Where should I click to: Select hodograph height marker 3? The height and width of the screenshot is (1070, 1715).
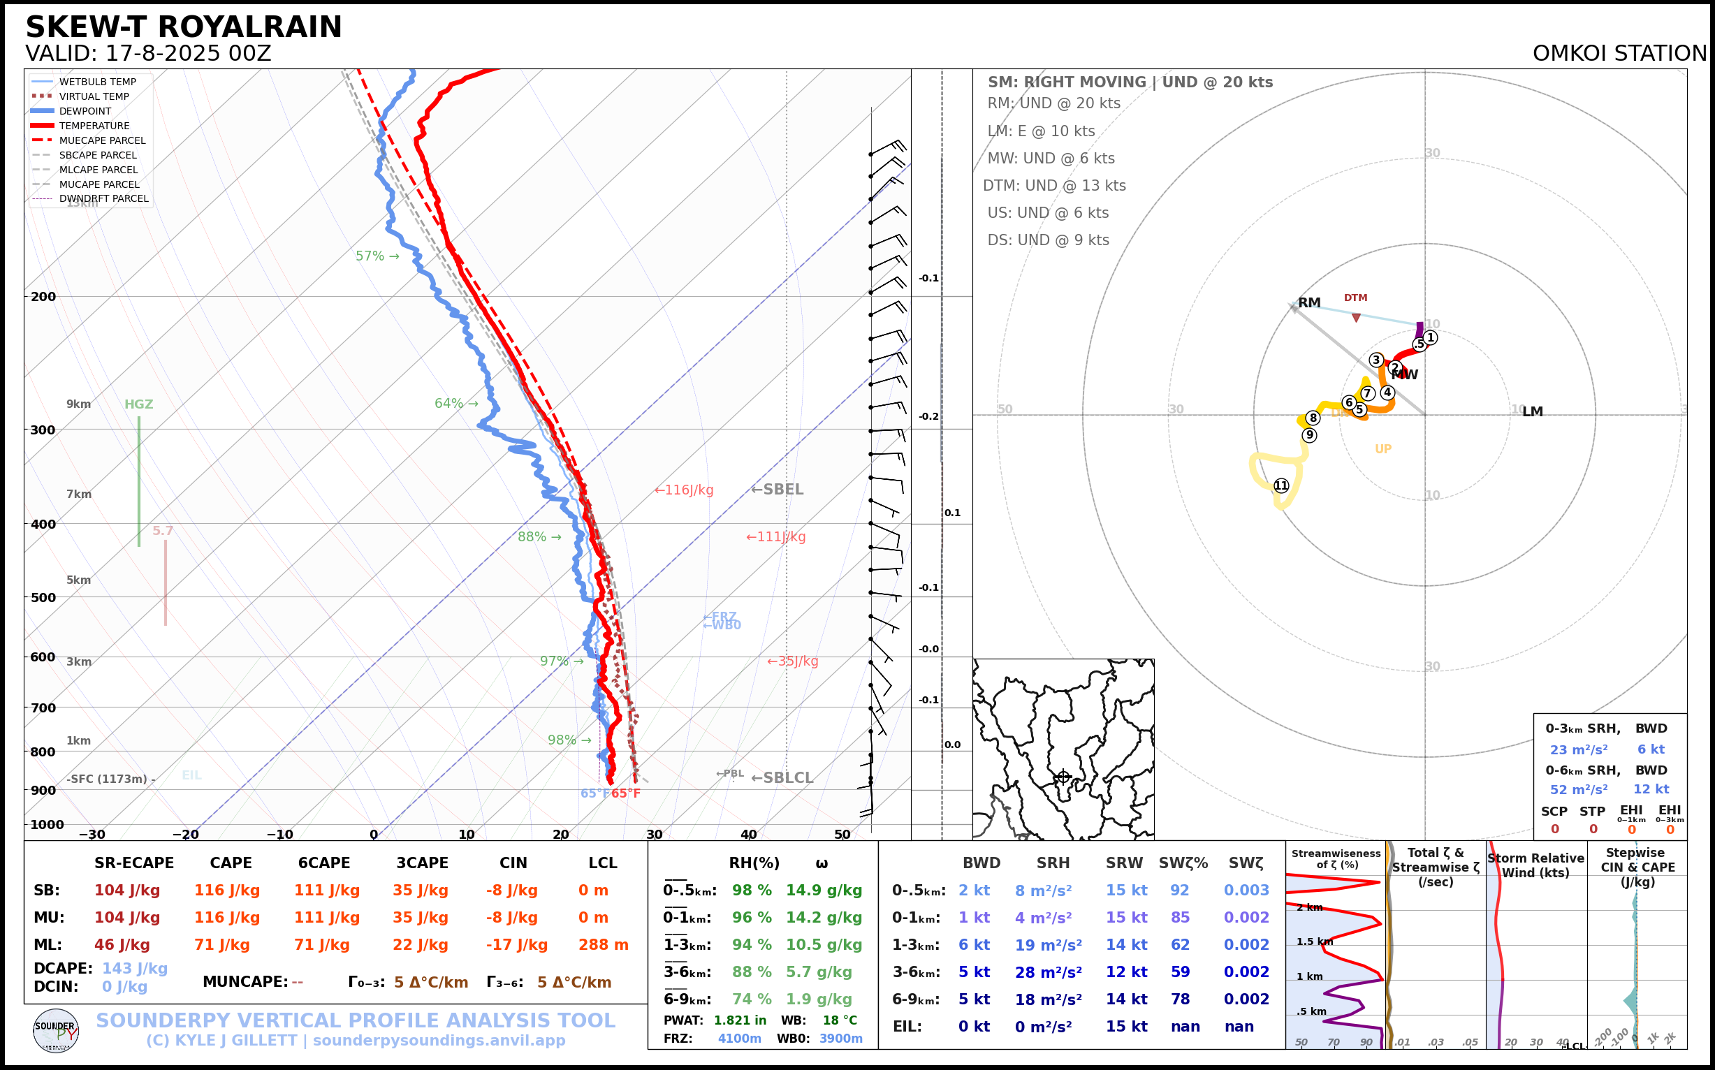[x=1376, y=360]
